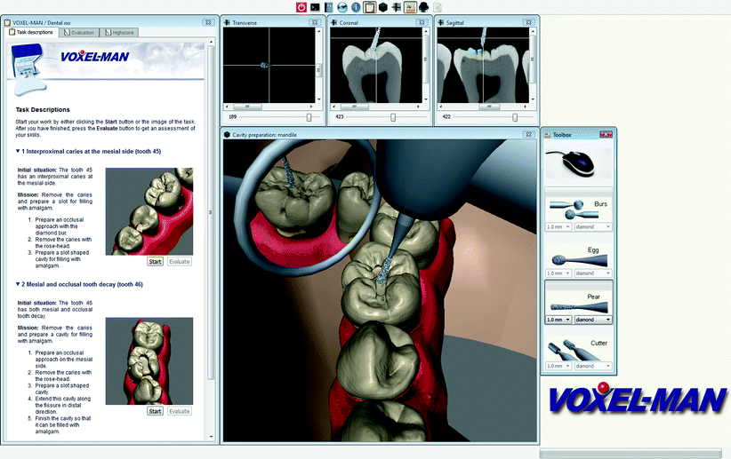The width and height of the screenshot is (731, 459).
Task: Click the black cube icon in toolbar
Action: point(382,7)
